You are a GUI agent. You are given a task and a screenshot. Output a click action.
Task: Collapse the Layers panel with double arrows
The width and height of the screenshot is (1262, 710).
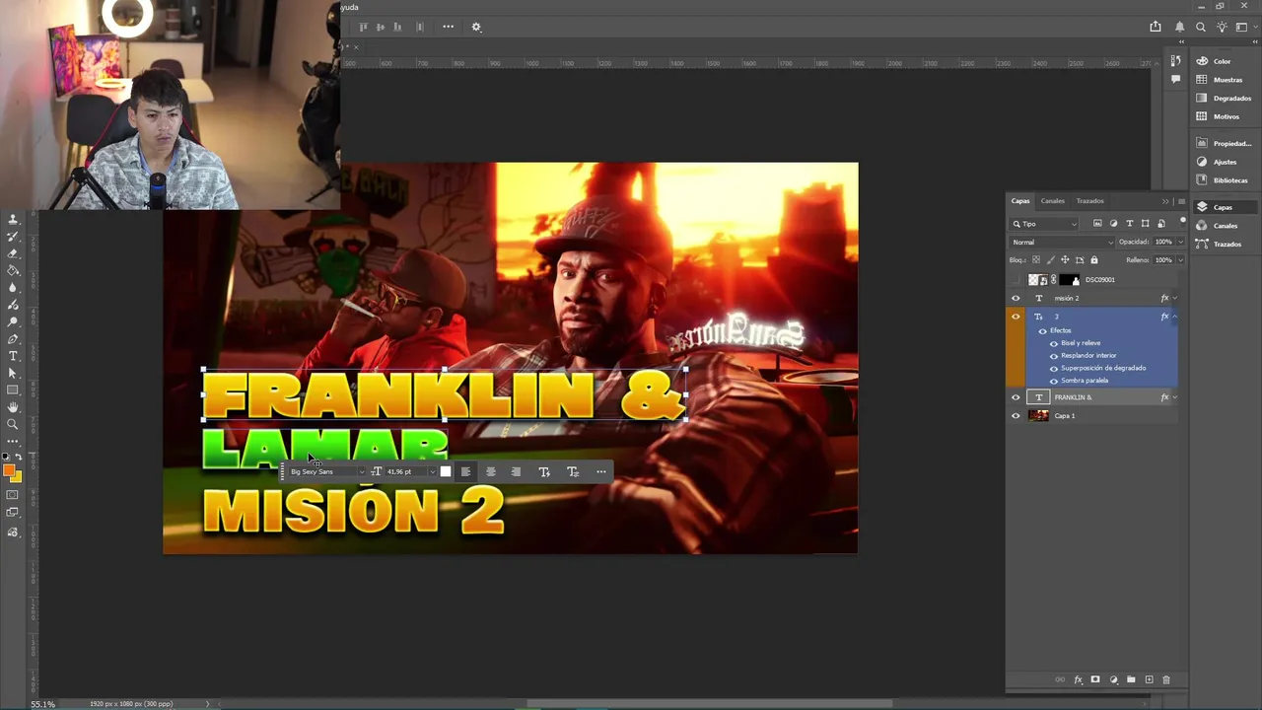pyautogui.click(x=1165, y=201)
